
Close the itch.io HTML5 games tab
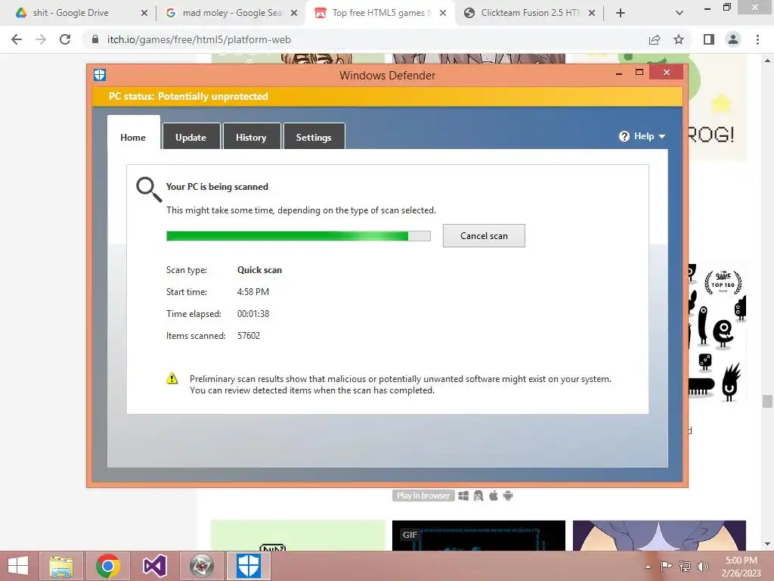click(x=443, y=13)
